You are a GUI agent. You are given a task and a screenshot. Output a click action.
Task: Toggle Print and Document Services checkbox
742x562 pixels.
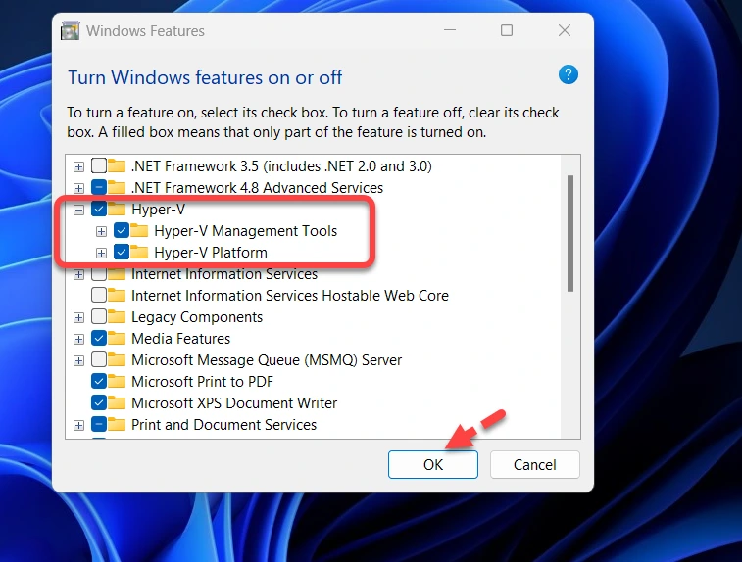pyautogui.click(x=98, y=425)
